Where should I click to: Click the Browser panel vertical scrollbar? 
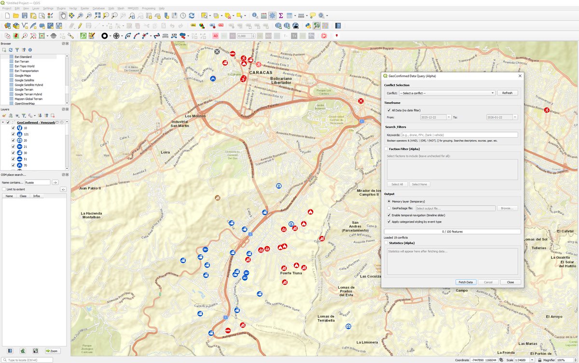[x=67, y=79]
